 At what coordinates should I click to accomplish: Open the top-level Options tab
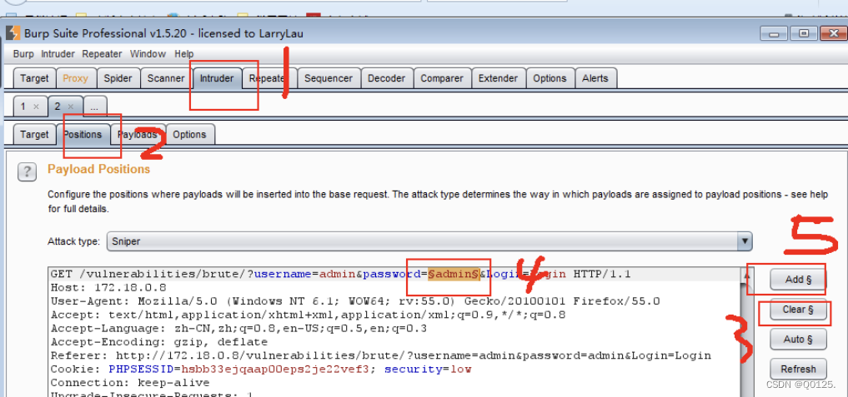(549, 78)
